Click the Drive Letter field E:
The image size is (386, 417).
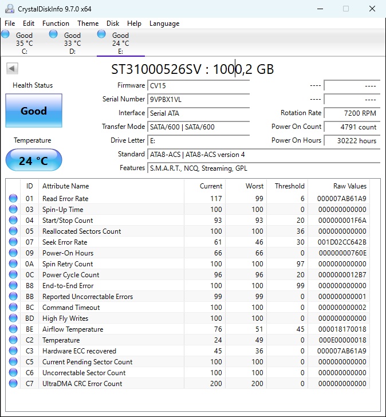(198, 141)
